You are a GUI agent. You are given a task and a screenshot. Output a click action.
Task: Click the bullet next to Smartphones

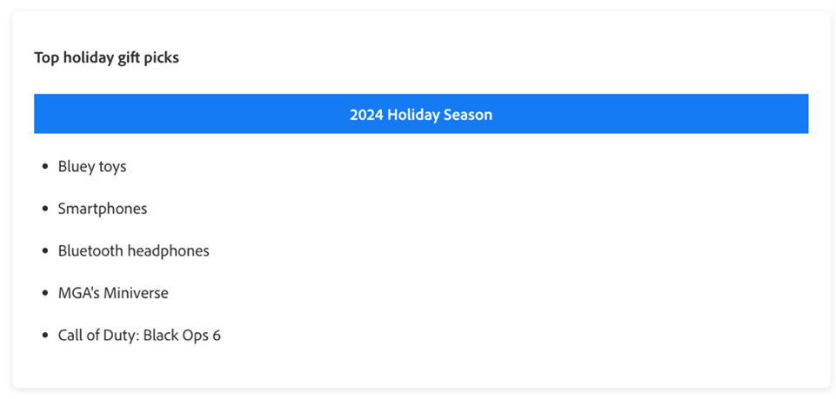pyautogui.click(x=44, y=209)
